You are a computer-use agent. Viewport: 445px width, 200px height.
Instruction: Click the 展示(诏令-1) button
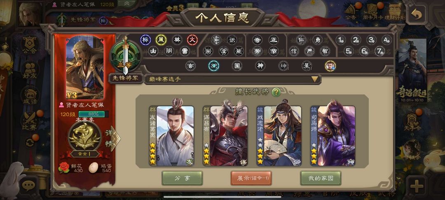point(251,178)
